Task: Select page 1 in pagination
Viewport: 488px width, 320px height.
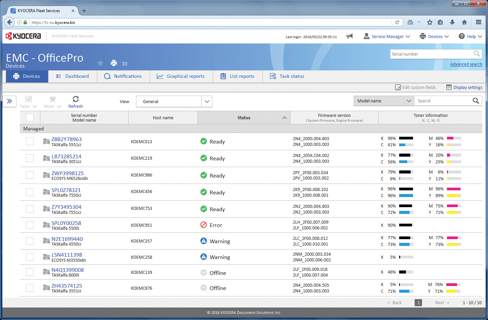Action: [x=418, y=302]
